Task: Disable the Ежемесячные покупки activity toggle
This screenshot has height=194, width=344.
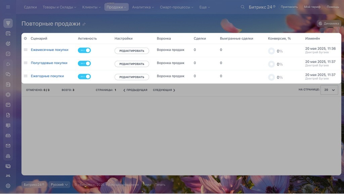Action: click(x=84, y=50)
